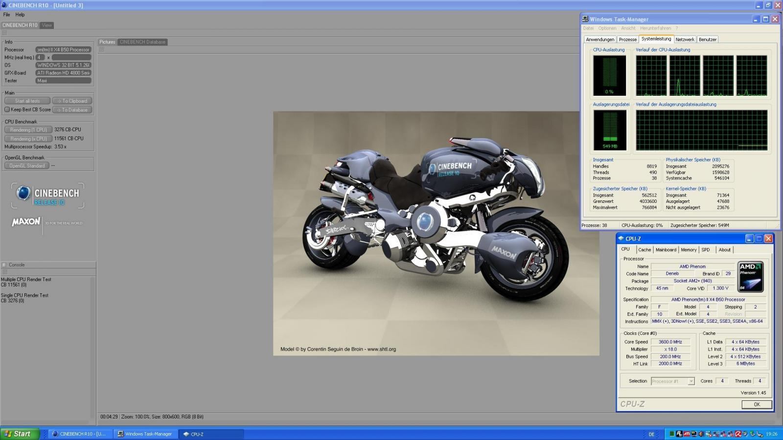Image resolution: width=783 pixels, height=440 pixels.
Task: Select Systemleistung tab in Task-Manager
Action: (x=656, y=39)
